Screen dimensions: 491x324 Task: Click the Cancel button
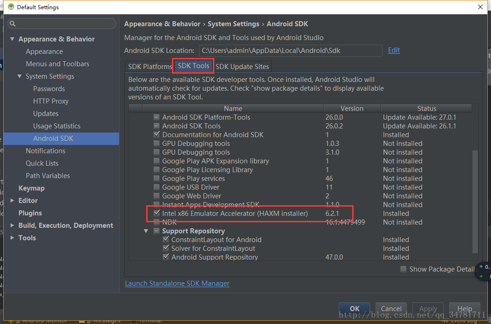click(x=391, y=309)
